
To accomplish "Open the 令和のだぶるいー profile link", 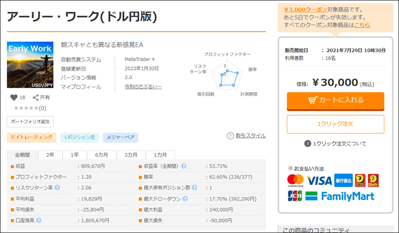I will tap(143, 87).
